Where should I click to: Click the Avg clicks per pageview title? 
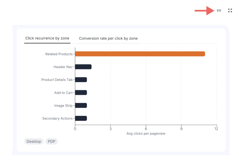pos(146,134)
